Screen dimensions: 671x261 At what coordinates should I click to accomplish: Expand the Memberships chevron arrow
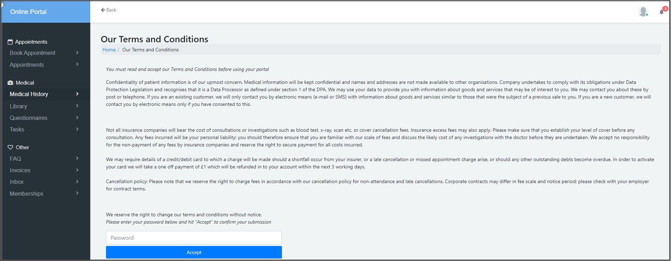(77, 193)
